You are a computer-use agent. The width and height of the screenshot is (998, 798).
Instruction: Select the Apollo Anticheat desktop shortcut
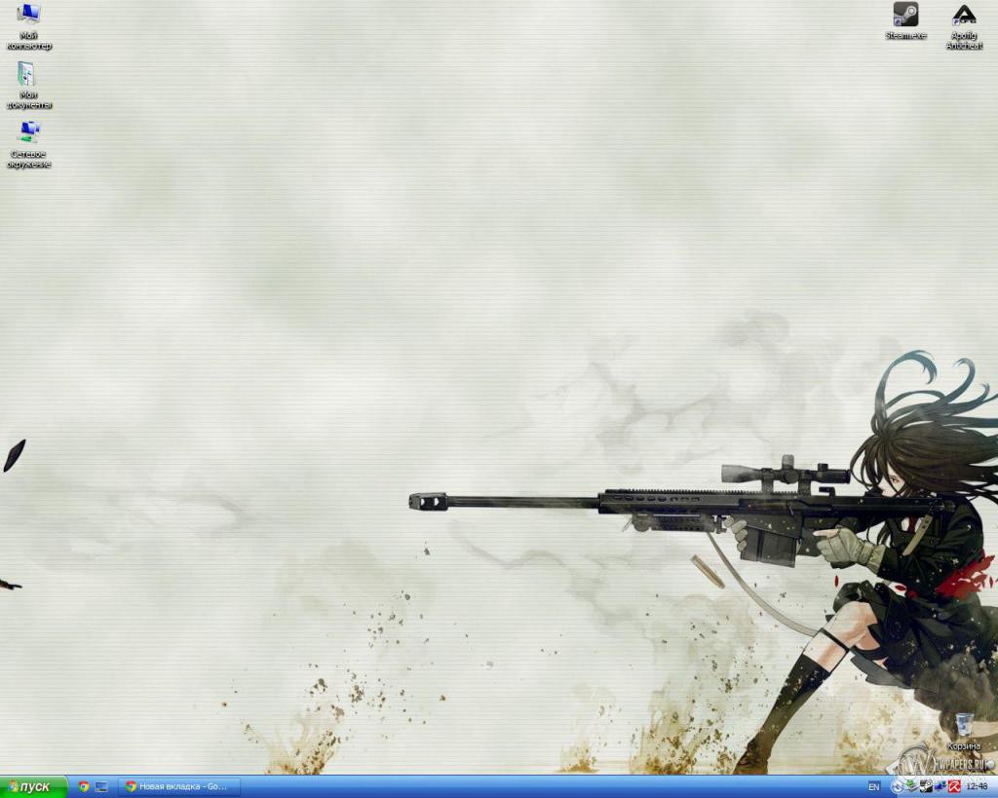[964, 26]
